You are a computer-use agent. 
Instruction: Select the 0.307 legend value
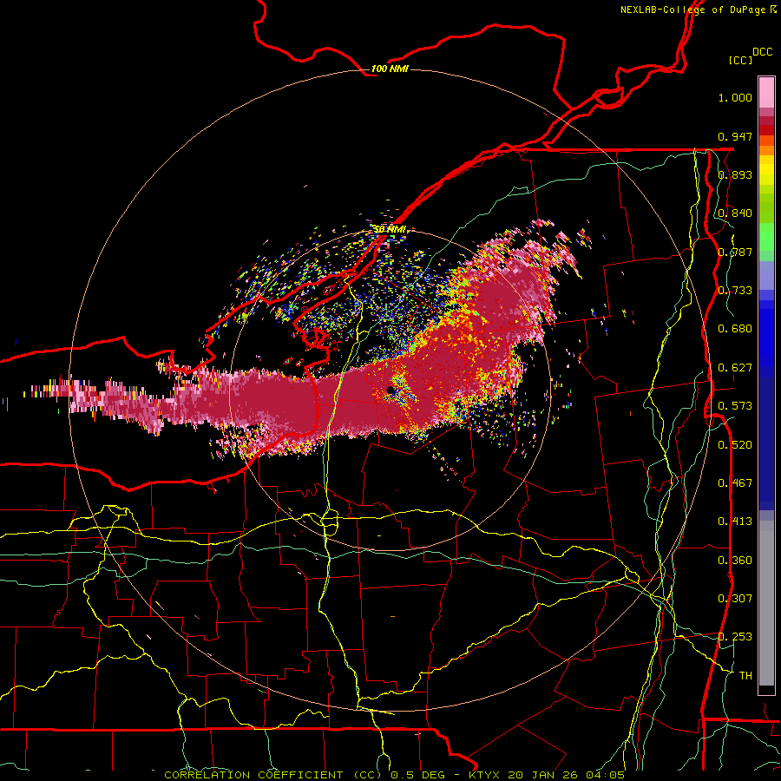[x=735, y=599]
